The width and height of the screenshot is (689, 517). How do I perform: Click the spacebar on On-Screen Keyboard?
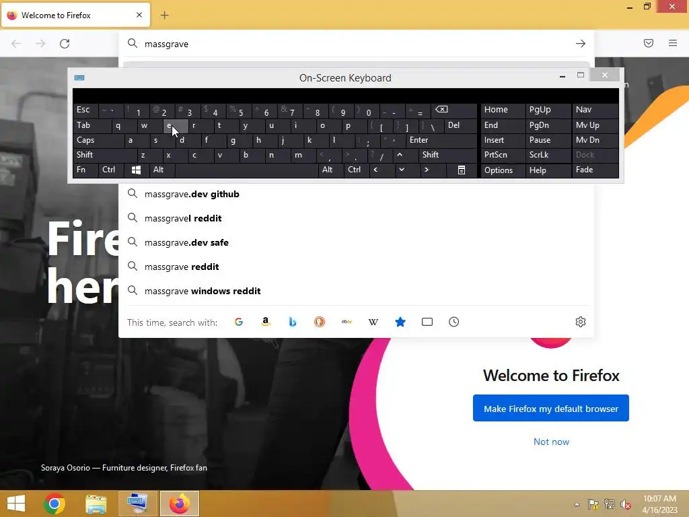[246, 170]
